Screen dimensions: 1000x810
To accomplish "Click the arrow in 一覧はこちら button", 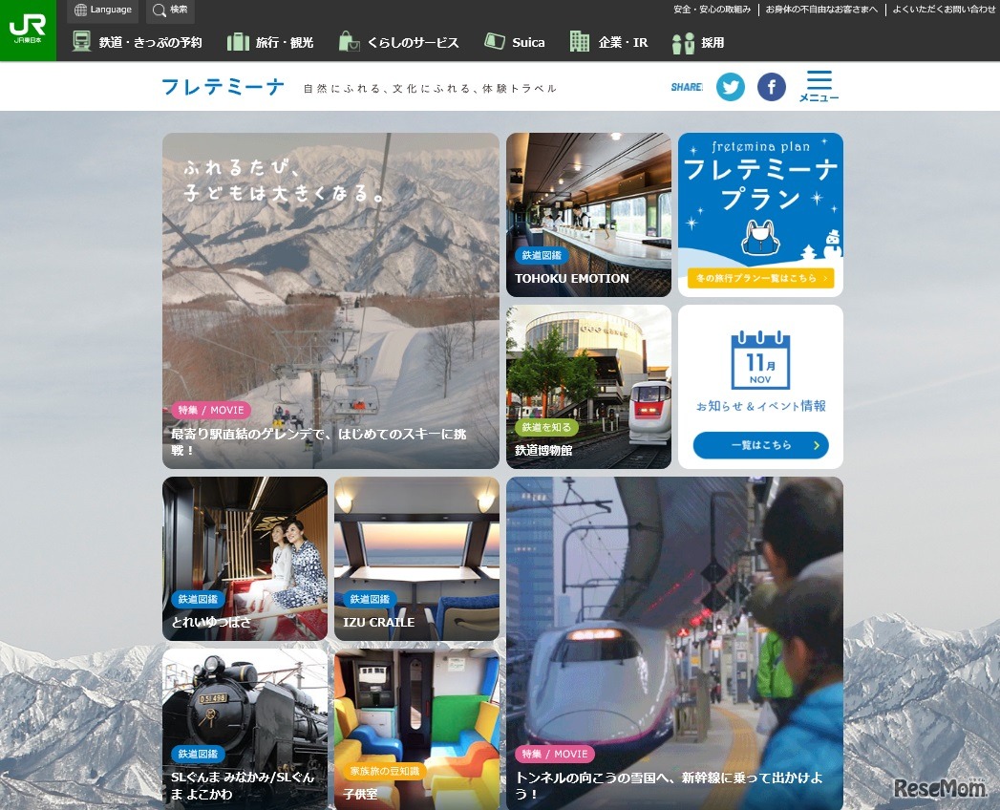I will 816,445.
